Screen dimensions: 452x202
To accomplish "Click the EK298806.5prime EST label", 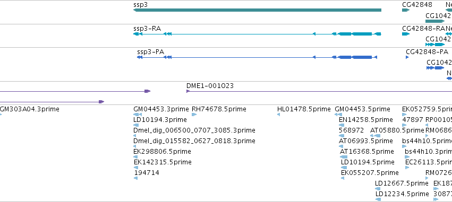I will [x=163, y=151].
